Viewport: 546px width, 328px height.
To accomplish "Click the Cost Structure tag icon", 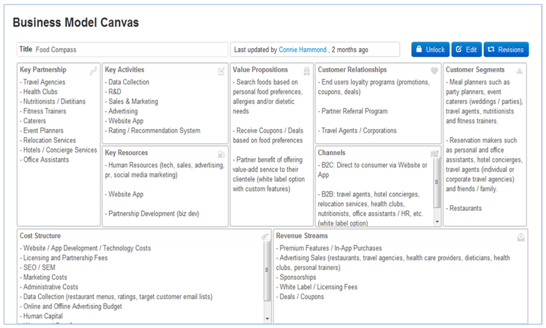I will tap(265, 237).
